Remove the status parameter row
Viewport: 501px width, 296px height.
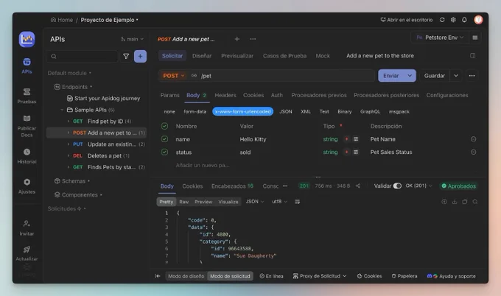pos(473,152)
